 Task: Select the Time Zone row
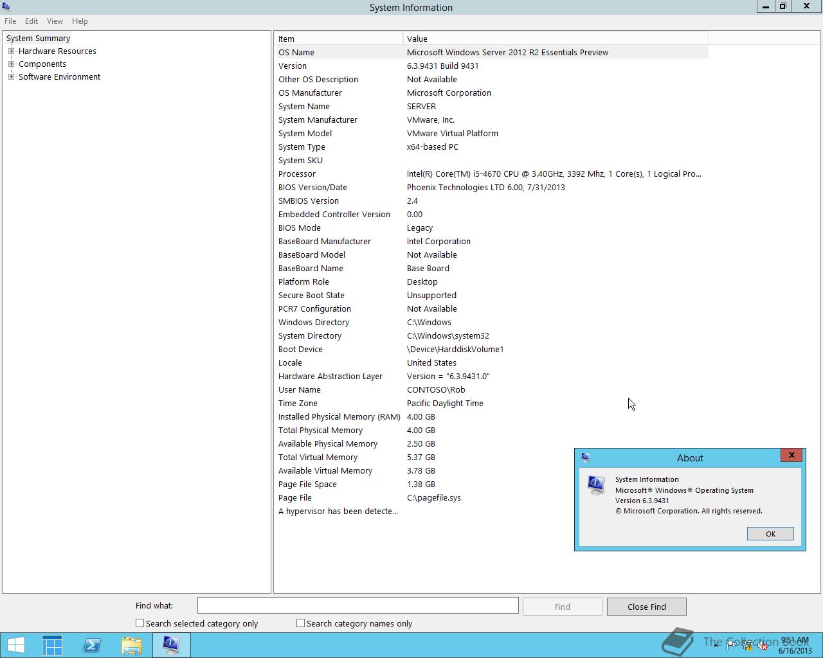(492, 403)
